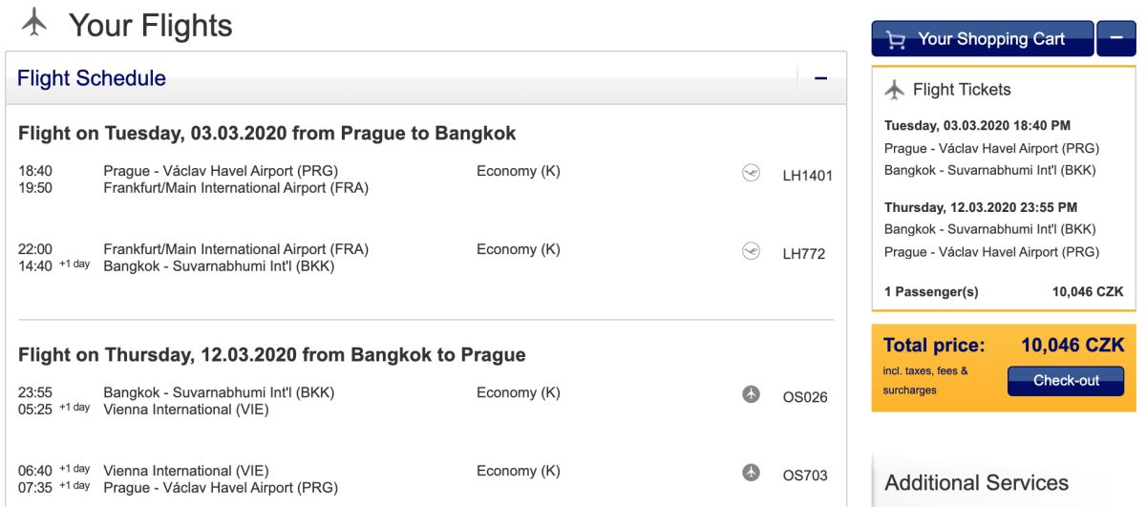Click the Lufthansa logo next to LH1401
This screenshot has height=507, width=1146.
[x=751, y=173]
